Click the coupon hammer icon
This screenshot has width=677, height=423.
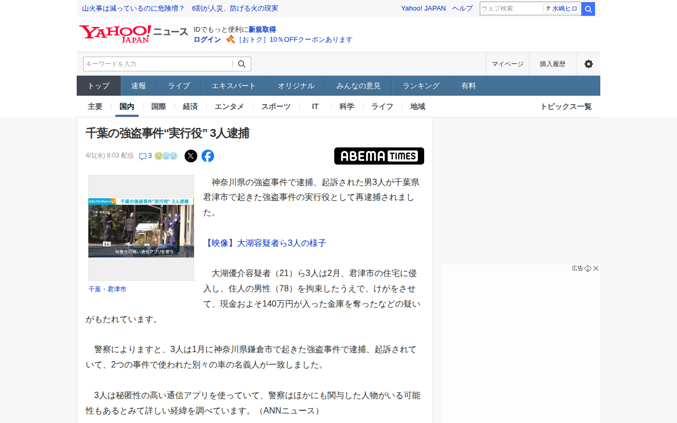pyautogui.click(x=230, y=39)
